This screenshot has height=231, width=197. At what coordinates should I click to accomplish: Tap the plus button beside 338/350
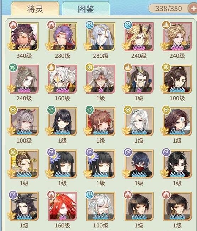pos(193,9)
